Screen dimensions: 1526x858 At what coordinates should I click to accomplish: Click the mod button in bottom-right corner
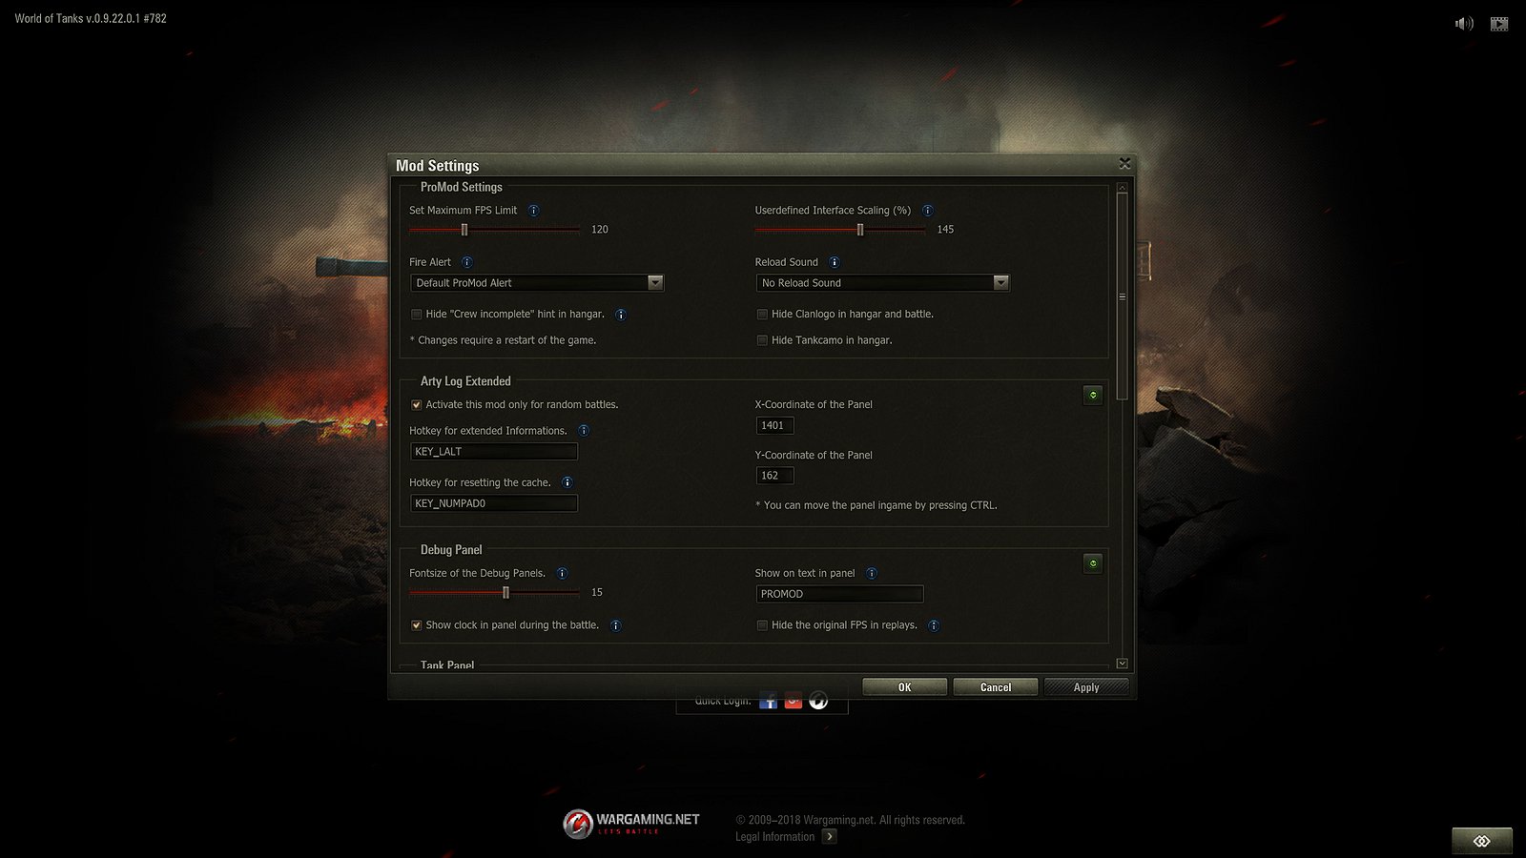[1482, 841]
